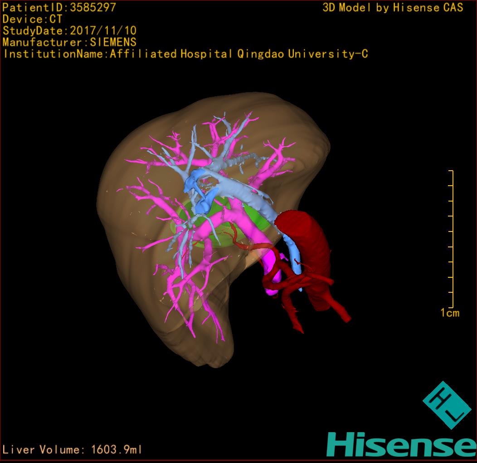
Task: Click the Liver Volume: 1603.9ml readout
Action: tap(73, 450)
